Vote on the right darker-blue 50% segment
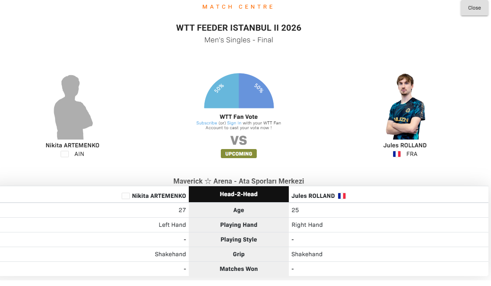491x286 pixels. pos(256,91)
